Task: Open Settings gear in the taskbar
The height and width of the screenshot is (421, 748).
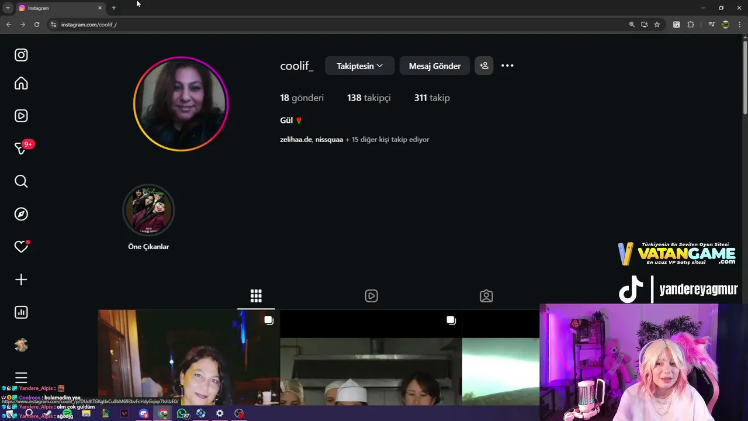Action: point(220,413)
